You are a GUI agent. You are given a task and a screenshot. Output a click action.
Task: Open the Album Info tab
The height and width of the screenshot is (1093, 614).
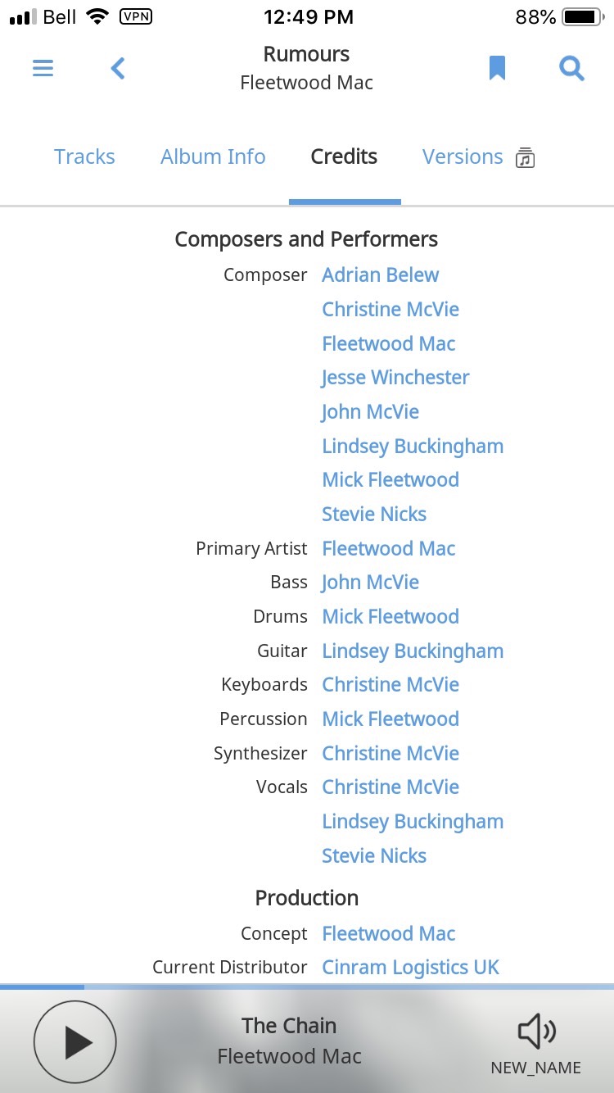(x=213, y=156)
